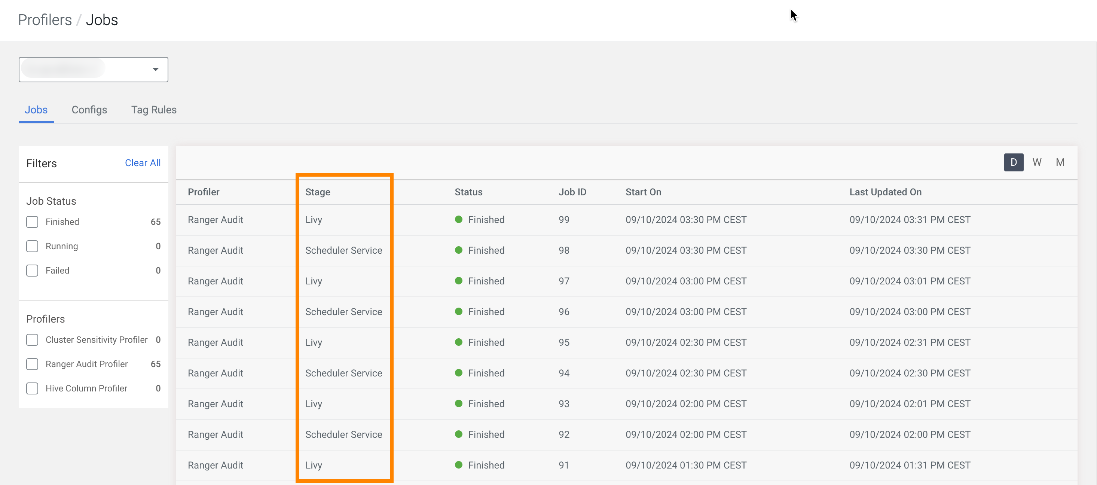Viewport: 1097px width, 485px height.
Task: Switch to the monthly M view
Action: tap(1060, 162)
